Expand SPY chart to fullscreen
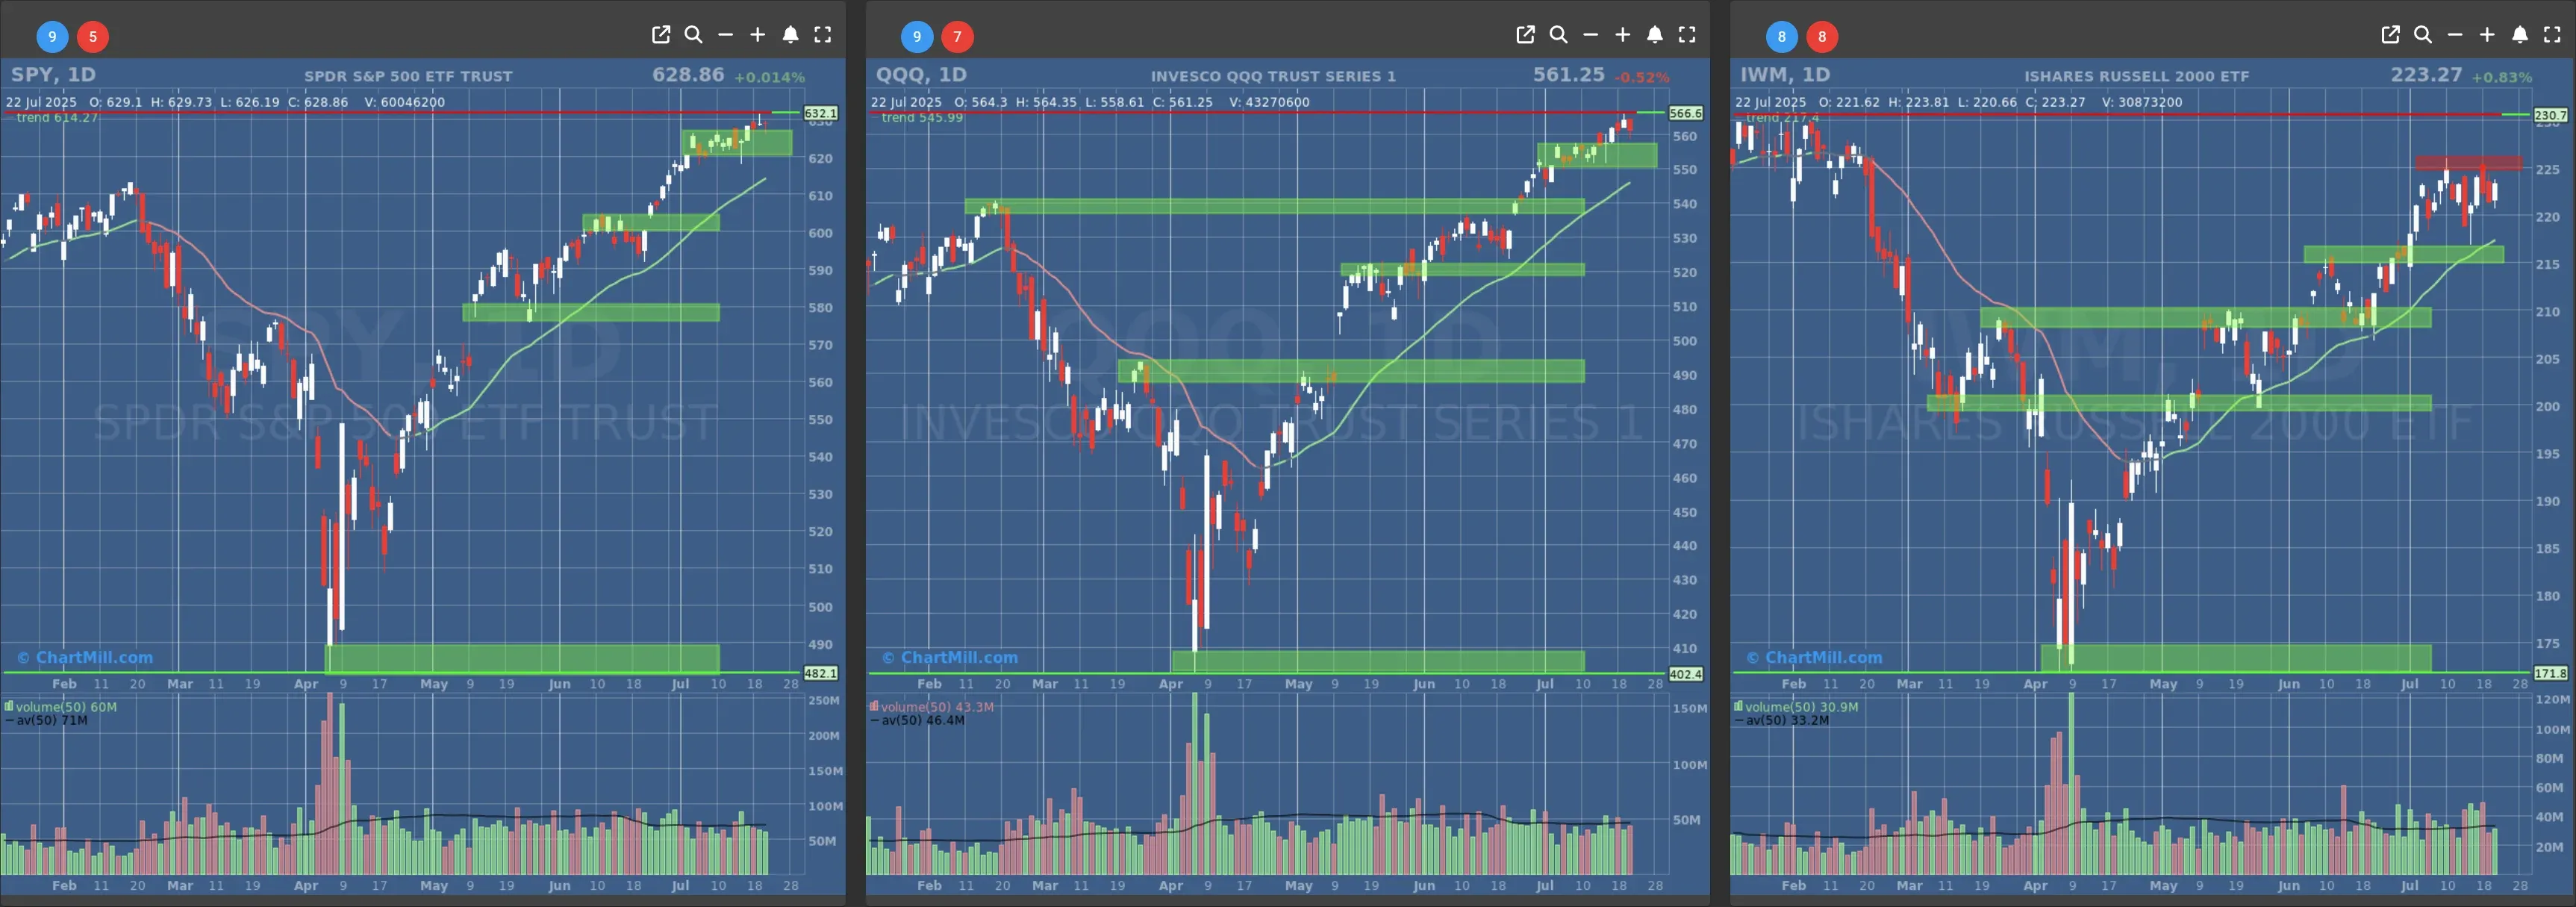The height and width of the screenshot is (907, 2576). (823, 35)
